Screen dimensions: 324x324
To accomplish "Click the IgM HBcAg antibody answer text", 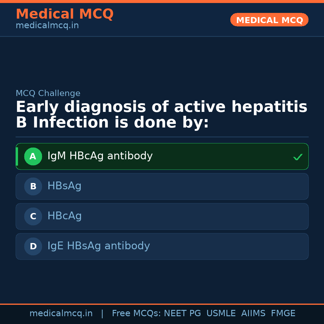I will 100,156.
